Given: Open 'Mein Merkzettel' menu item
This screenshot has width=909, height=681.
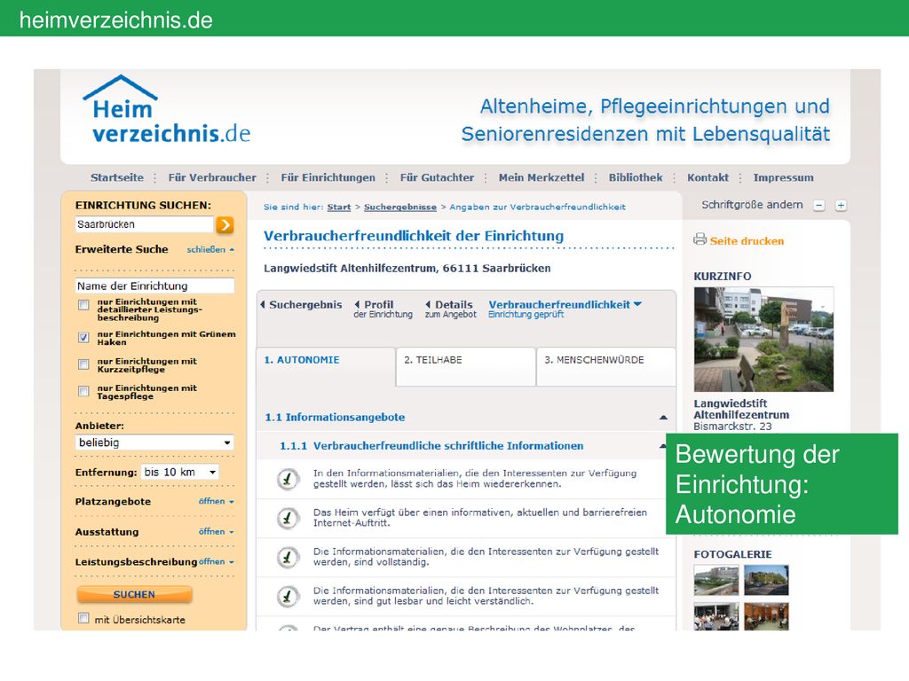Looking at the screenshot, I should (x=541, y=177).
